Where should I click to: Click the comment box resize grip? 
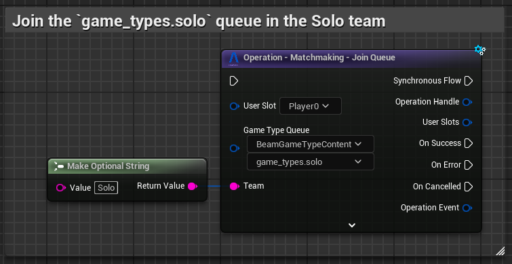click(x=500, y=251)
